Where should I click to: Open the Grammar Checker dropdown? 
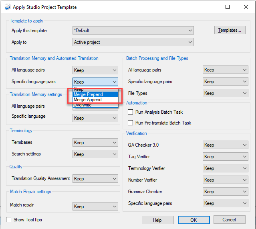(225, 192)
